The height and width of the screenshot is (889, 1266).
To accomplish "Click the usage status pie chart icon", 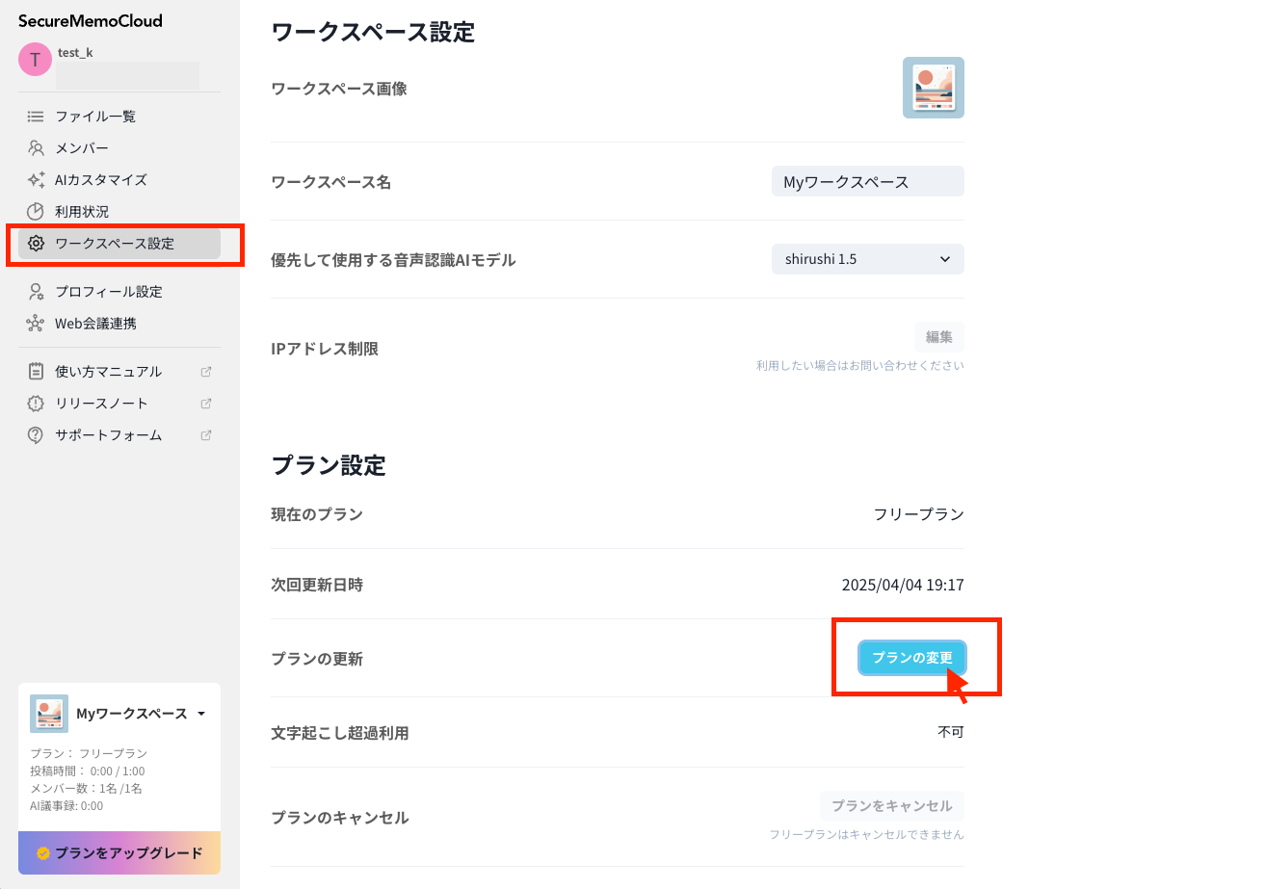I will pyautogui.click(x=36, y=212).
